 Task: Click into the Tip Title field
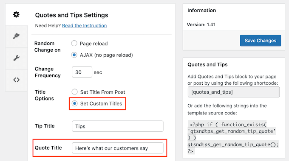(x=117, y=126)
